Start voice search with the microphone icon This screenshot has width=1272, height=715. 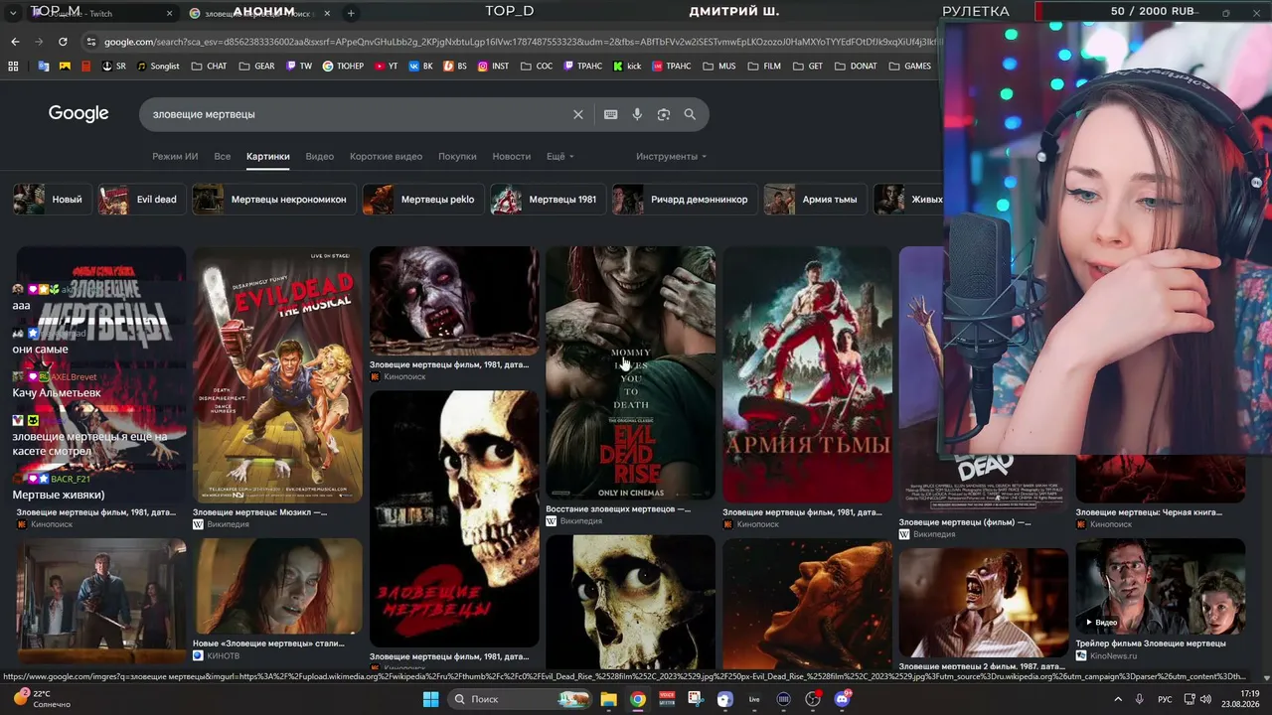coord(637,114)
